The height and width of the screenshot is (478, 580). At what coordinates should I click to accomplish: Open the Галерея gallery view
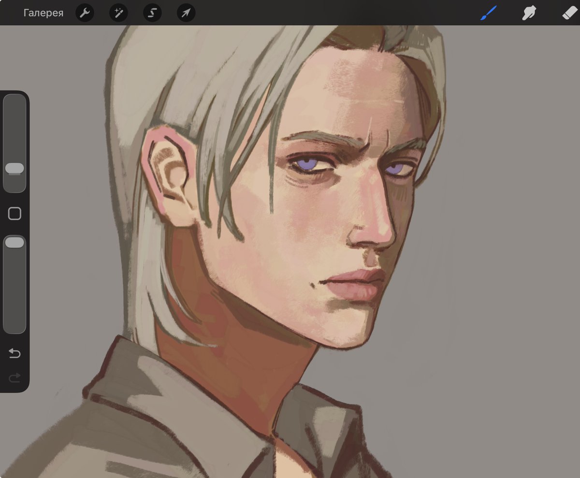click(x=43, y=13)
